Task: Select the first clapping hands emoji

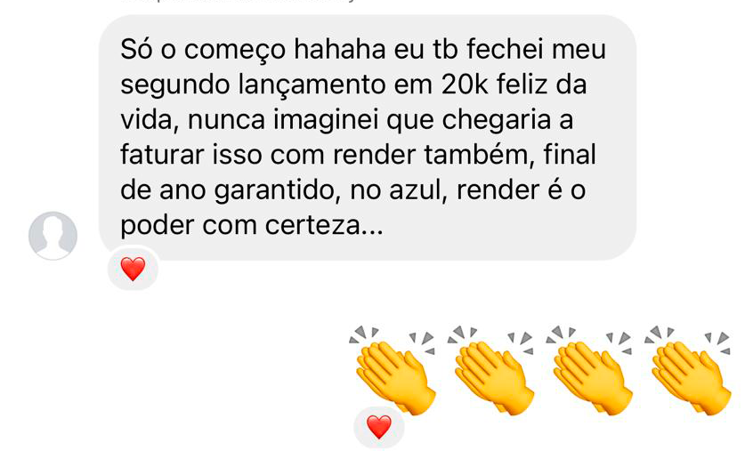Action: pyautogui.click(x=393, y=370)
